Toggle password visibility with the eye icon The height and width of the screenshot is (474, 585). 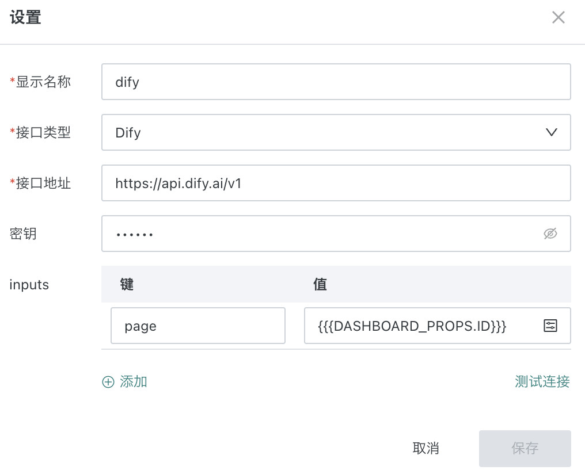550,234
